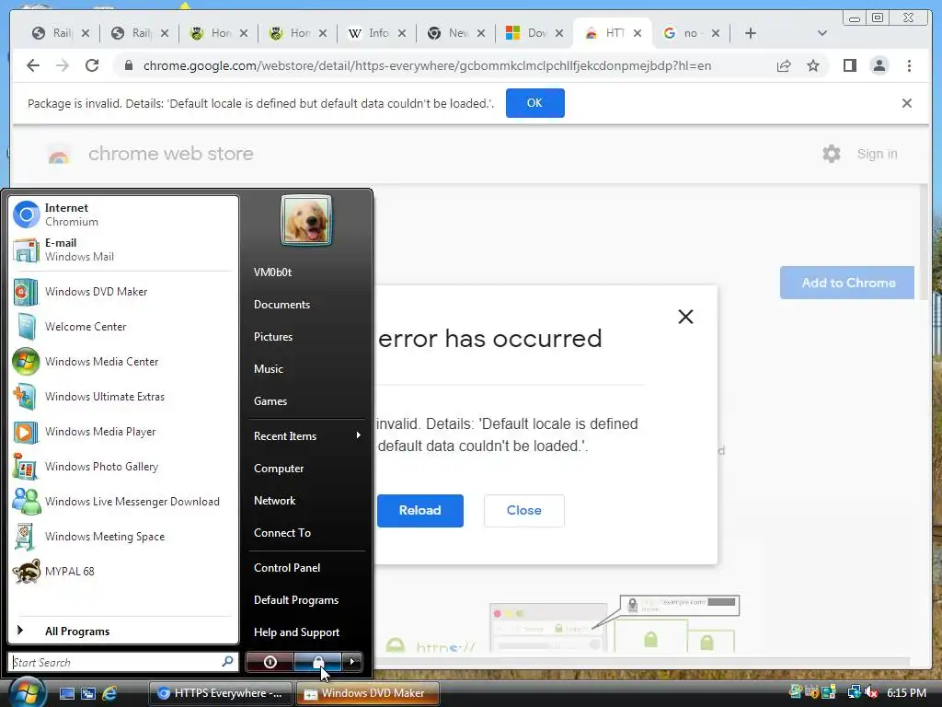
Task: Open Windows DVD Maker in Start menu
Action: (x=123, y=292)
